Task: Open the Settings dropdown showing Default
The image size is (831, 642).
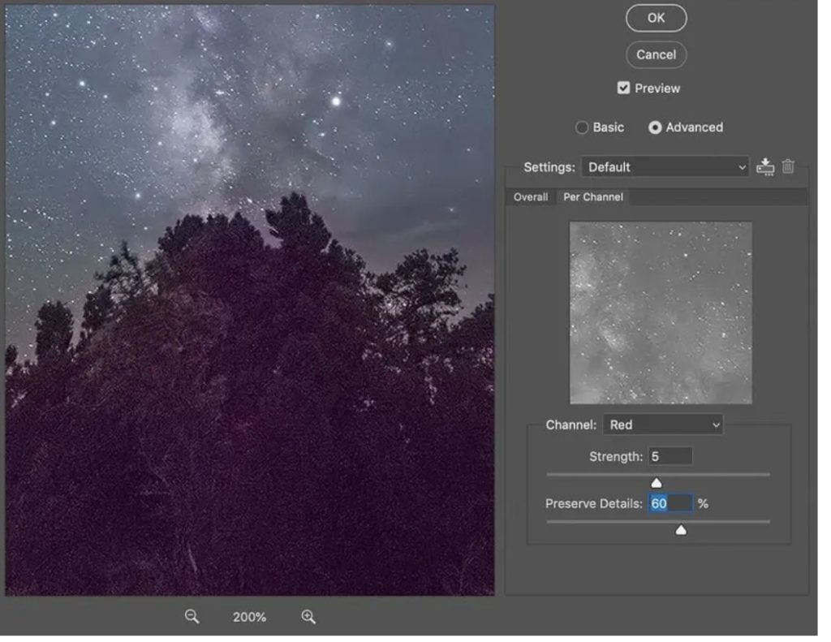Action: pyautogui.click(x=665, y=167)
